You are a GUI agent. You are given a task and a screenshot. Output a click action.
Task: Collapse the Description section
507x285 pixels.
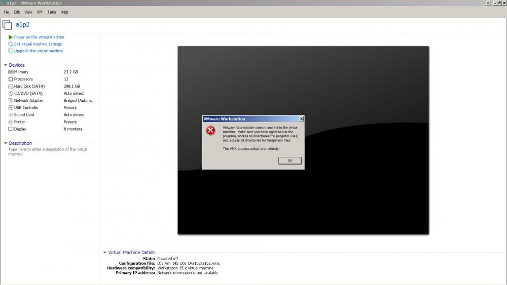point(6,143)
